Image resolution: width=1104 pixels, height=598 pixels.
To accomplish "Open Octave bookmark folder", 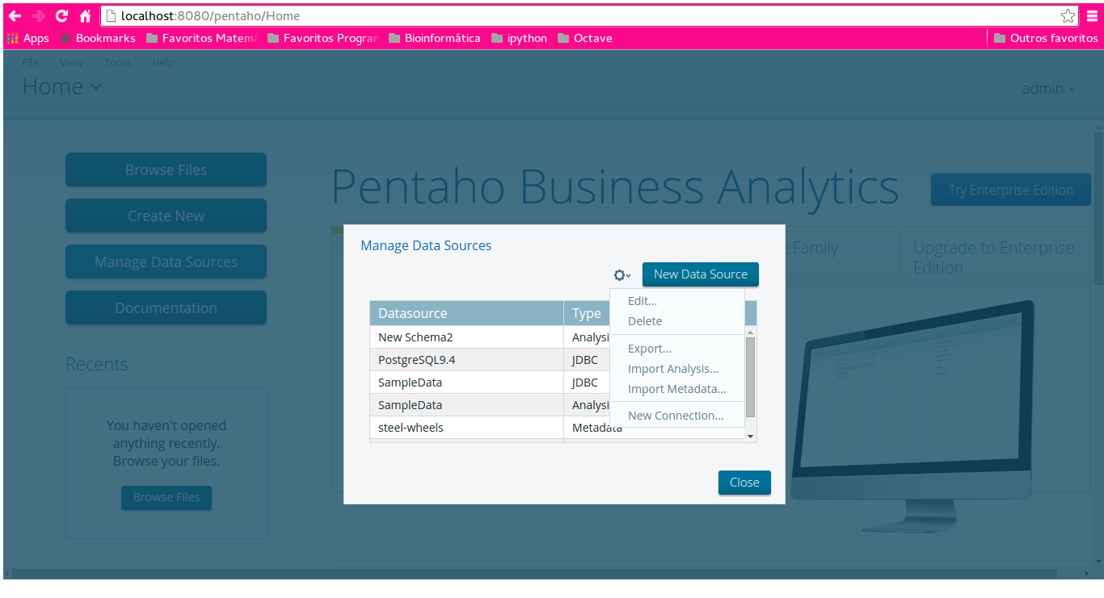I will tap(585, 38).
